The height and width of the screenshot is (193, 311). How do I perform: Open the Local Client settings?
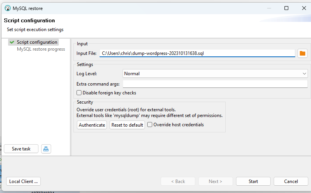[x=23, y=181]
